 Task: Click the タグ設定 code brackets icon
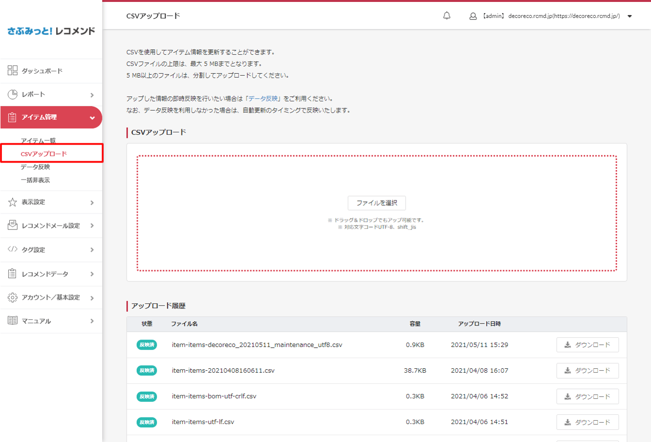coord(13,249)
